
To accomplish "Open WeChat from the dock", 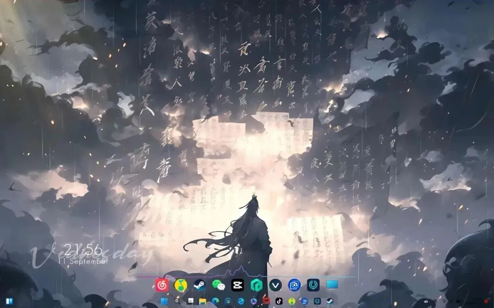I will [219, 285].
